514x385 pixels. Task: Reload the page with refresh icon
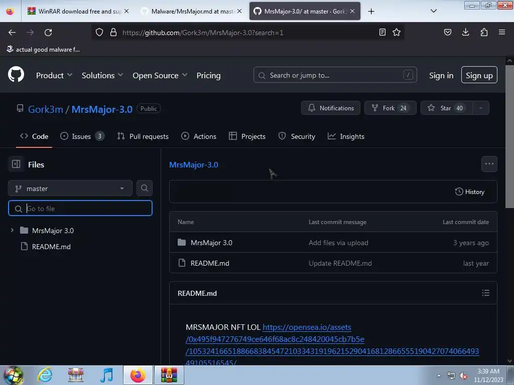coord(48,33)
